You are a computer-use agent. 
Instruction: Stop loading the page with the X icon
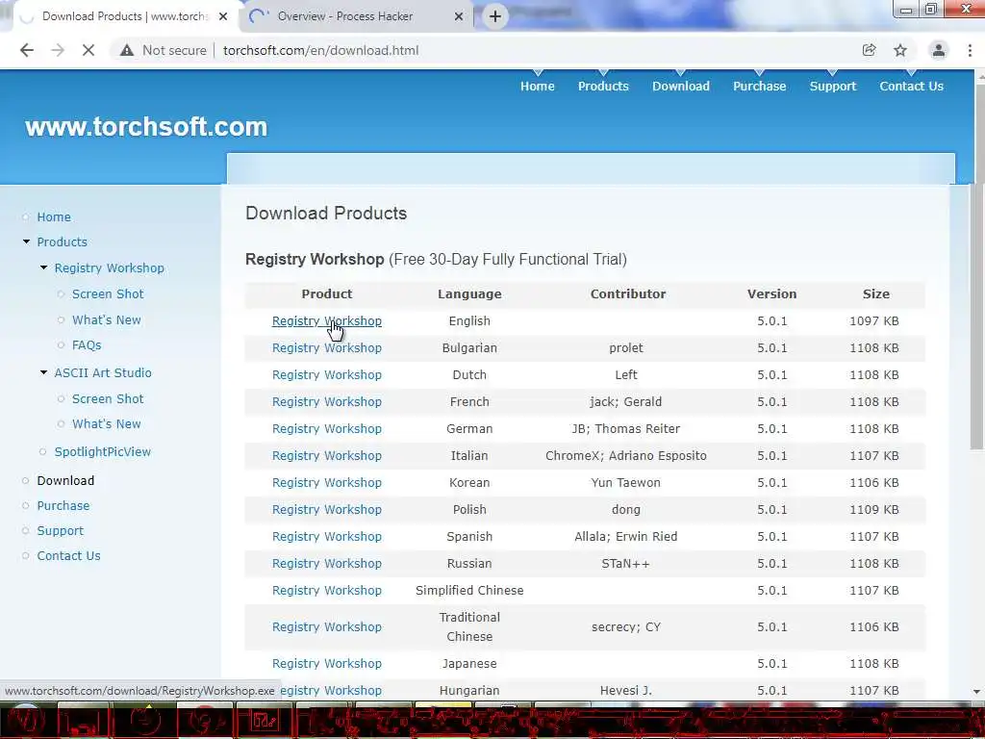(x=88, y=50)
